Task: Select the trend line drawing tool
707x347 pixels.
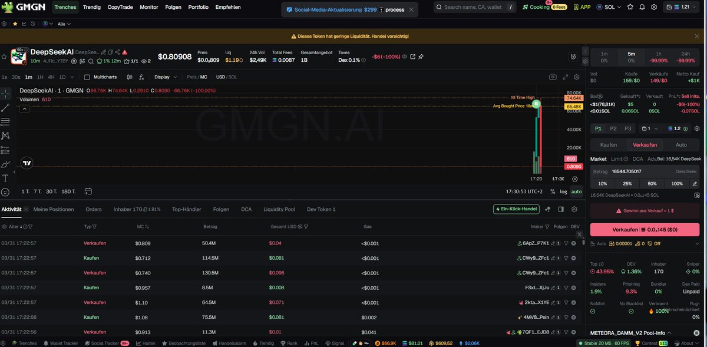Action: pyautogui.click(x=5, y=108)
